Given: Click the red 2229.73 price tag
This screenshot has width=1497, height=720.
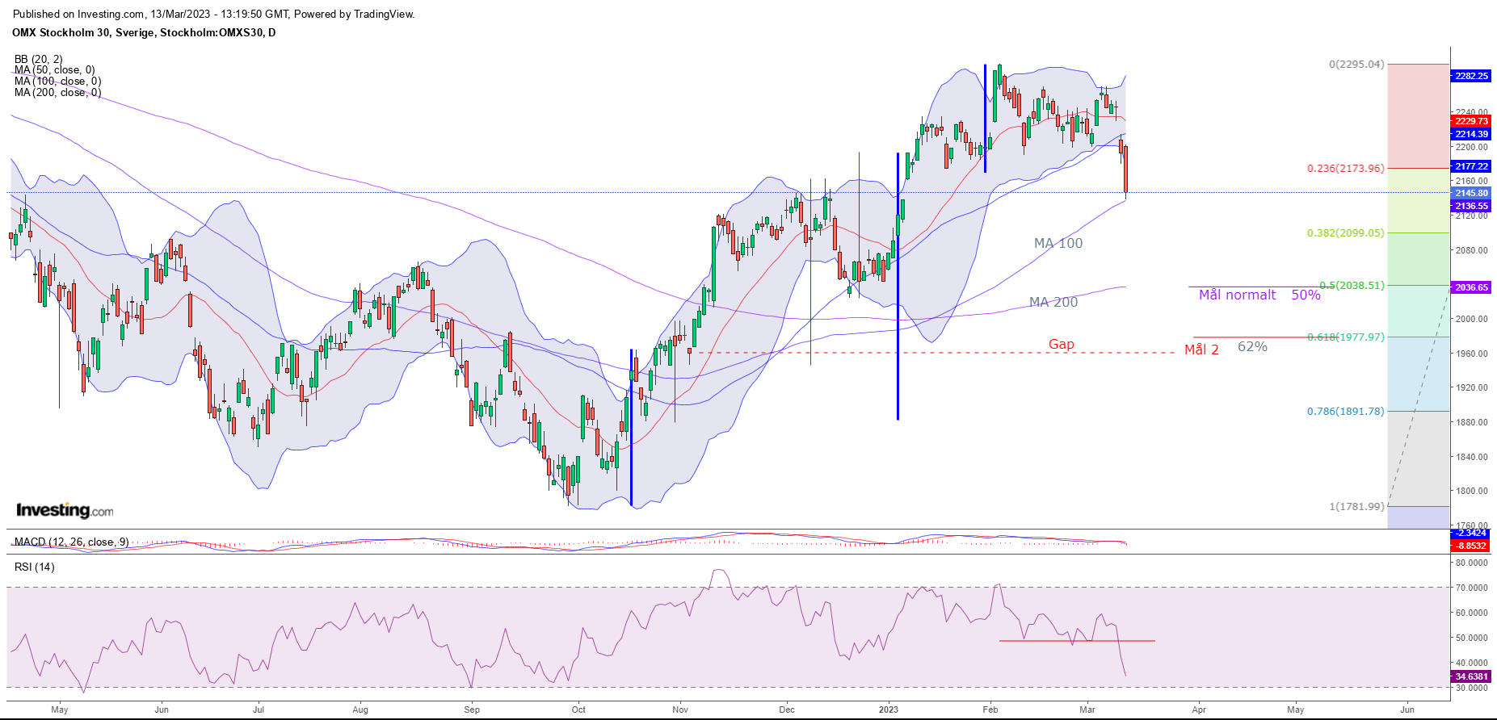Looking at the screenshot, I should coord(1470,121).
